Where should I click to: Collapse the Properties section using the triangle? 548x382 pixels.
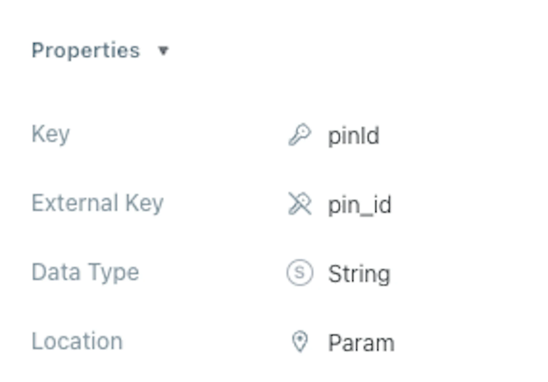(163, 51)
